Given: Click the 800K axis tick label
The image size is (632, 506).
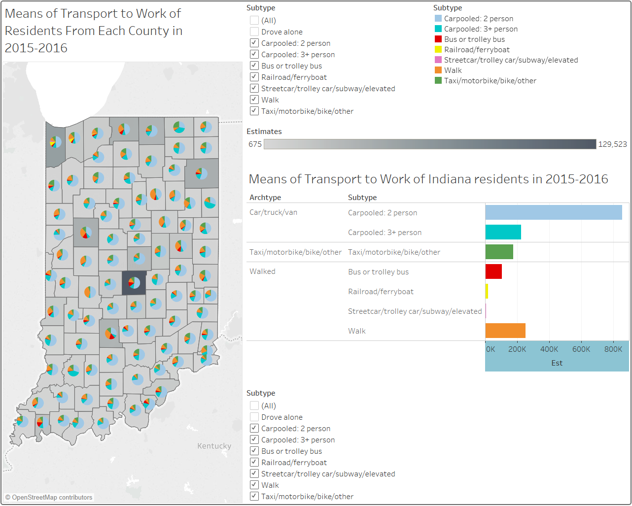Looking at the screenshot, I should [613, 349].
